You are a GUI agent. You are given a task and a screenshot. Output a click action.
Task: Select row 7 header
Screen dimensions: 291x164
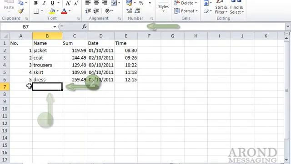point(5,87)
